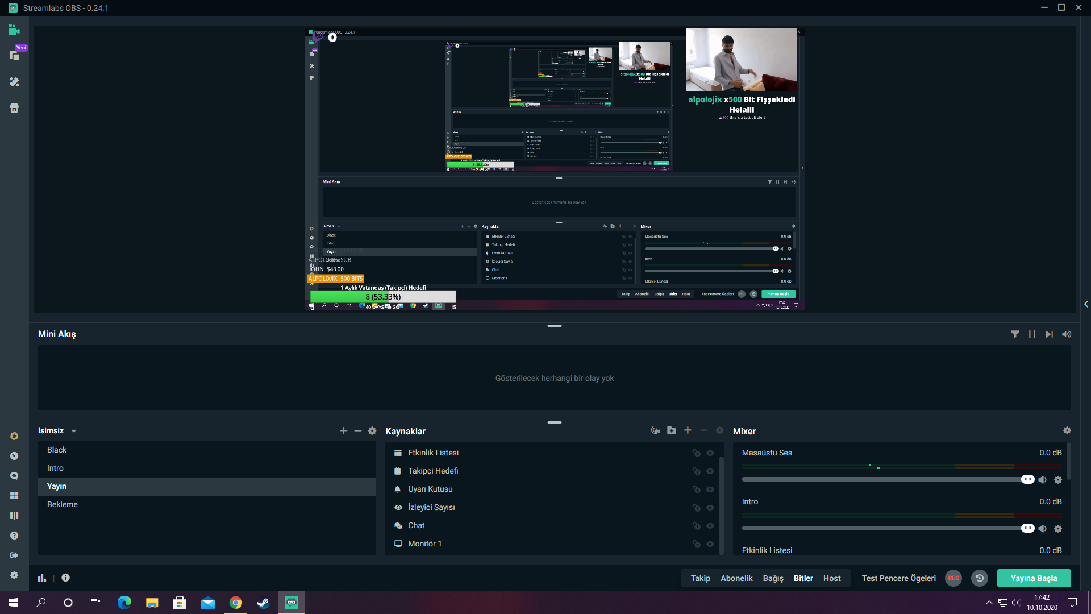This screenshot has height=614, width=1091.
Task: Click the Yayına Başla button
Action: [1034, 578]
